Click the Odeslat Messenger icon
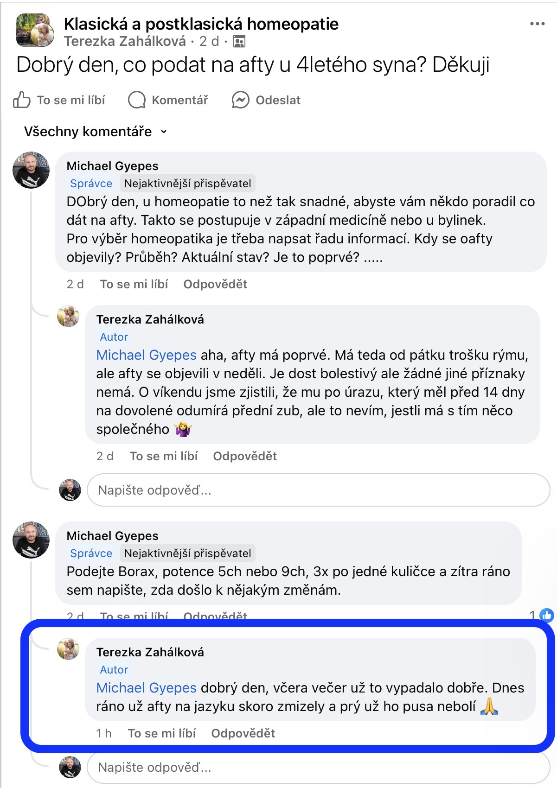The image size is (557, 788). (x=240, y=100)
